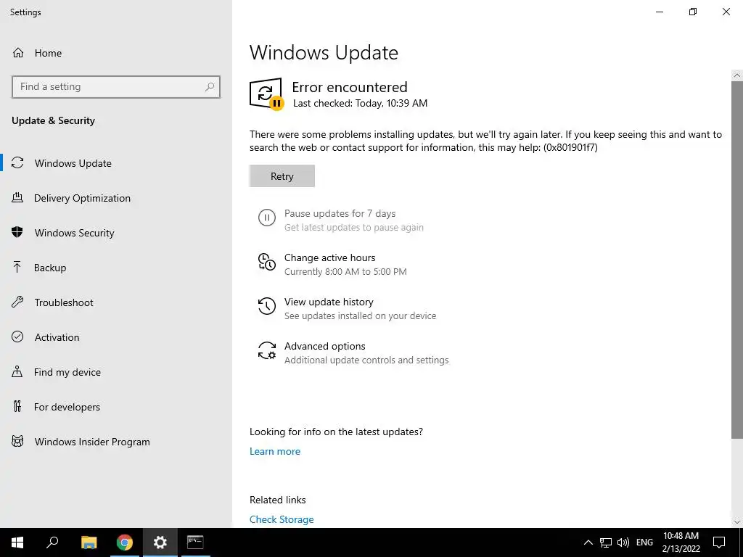Click the View update history clock icon
The width and height of the screenshot is (743, 557).
point(267,306)
